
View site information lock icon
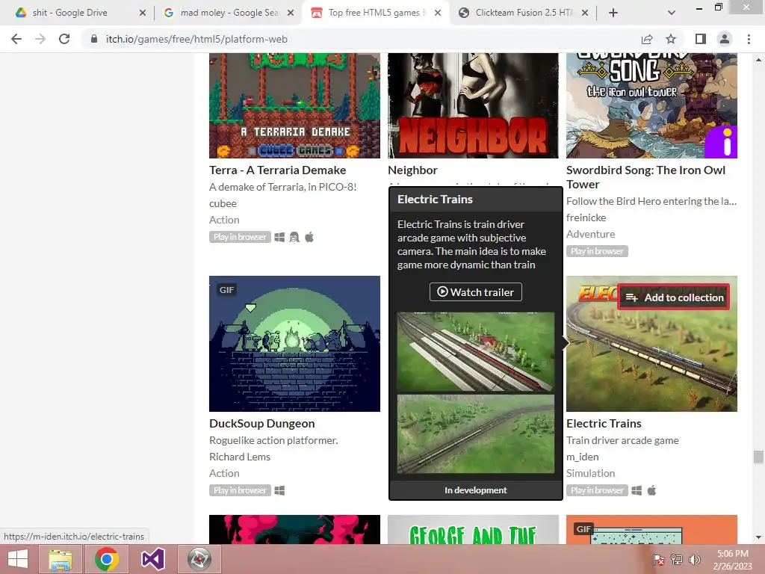(x=94, y=39)
